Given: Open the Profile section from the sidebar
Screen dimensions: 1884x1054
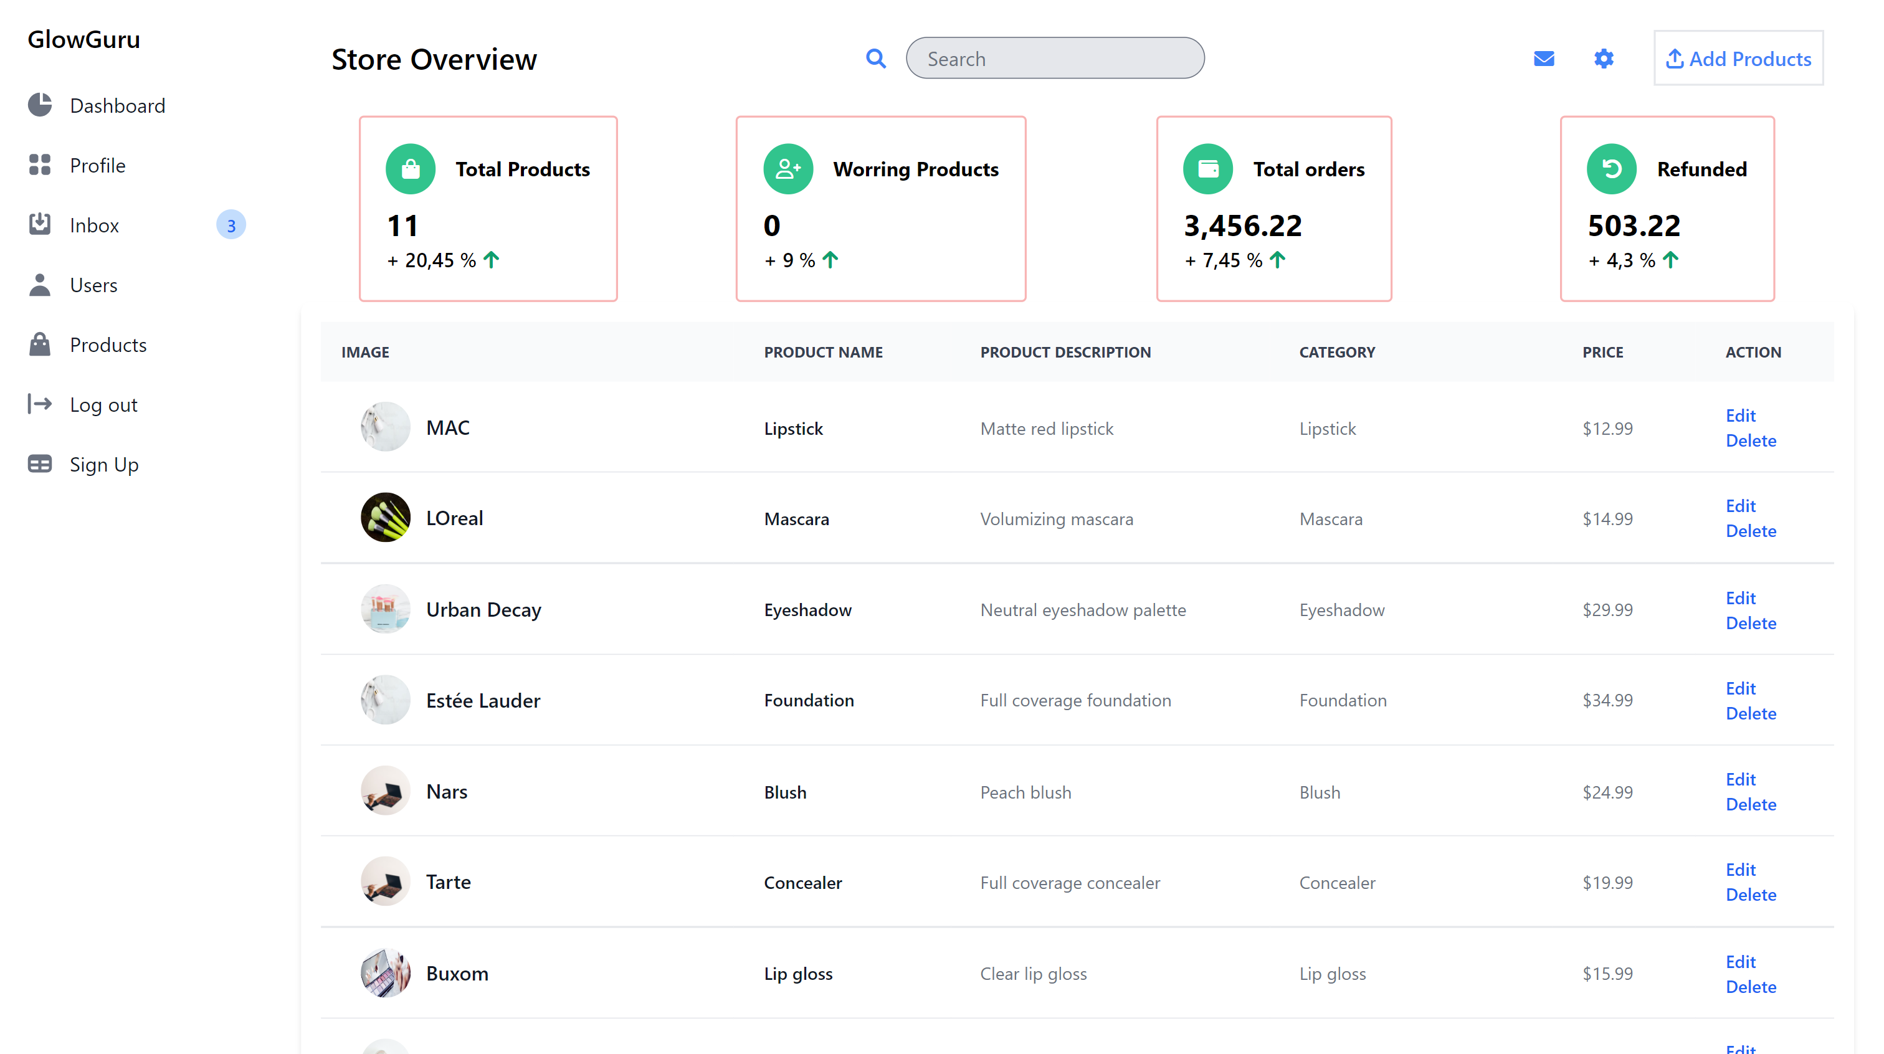Looking at the screenshot, I should [x=97, y=164].
